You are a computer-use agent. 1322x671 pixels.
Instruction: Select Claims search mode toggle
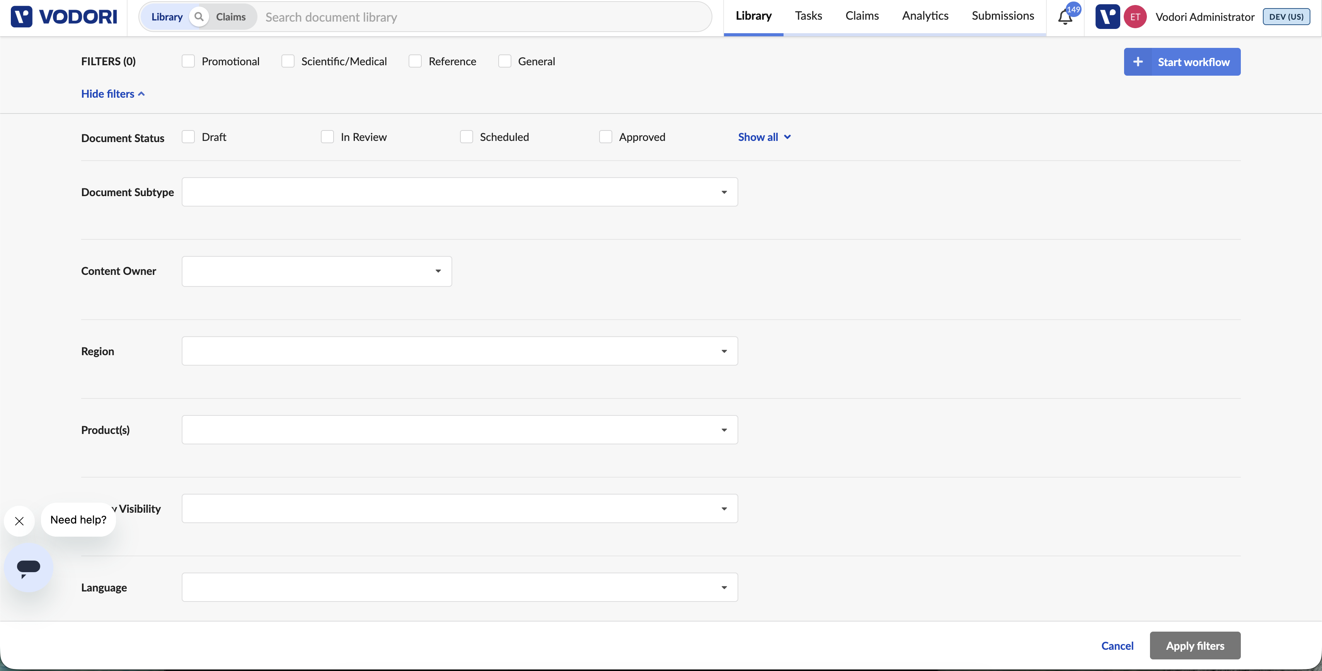click(231, 17)
